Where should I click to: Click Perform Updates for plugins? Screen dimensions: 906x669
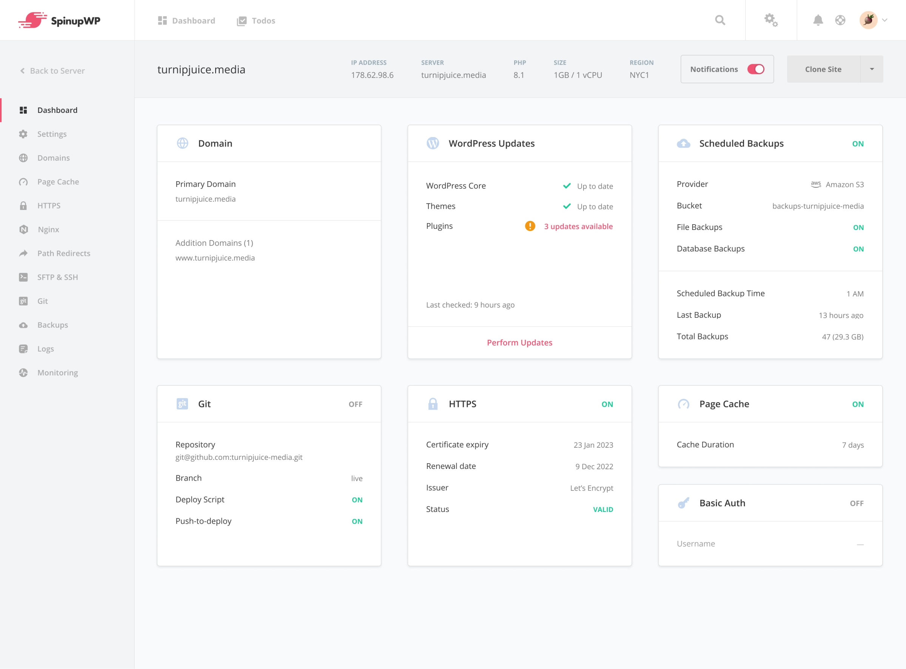(x=519, y=342)
